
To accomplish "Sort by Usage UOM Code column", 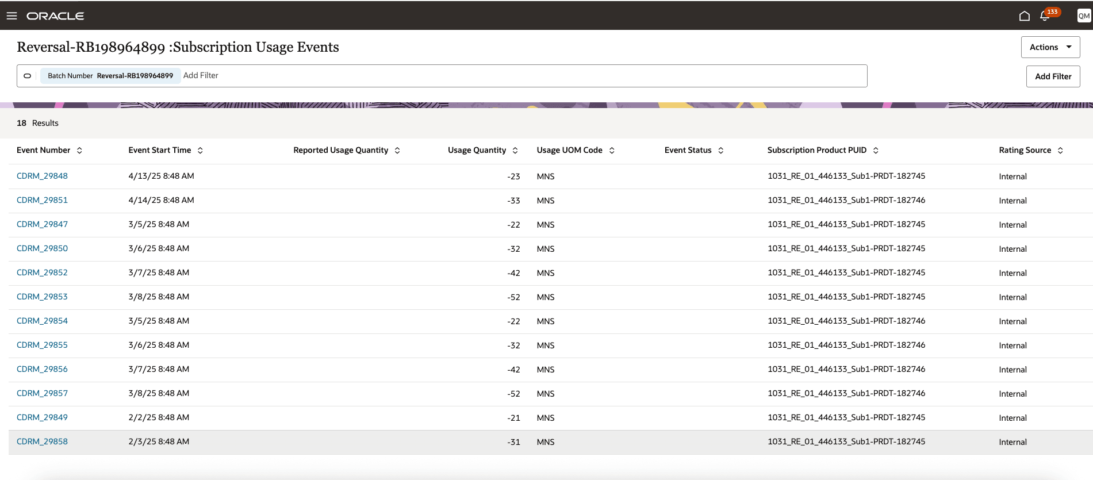I will coord(612,151).
